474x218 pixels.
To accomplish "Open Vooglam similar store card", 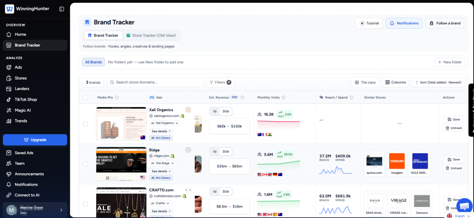I will [397, 163].
